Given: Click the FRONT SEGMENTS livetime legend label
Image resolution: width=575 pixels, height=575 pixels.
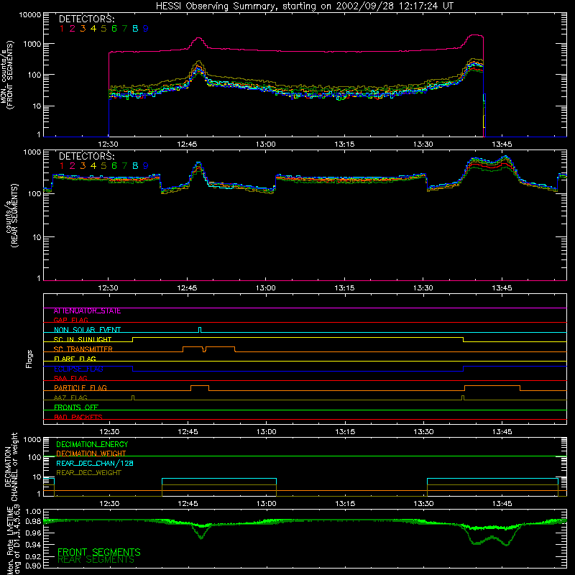Looking at the screenshot, I should pos(99,552).
